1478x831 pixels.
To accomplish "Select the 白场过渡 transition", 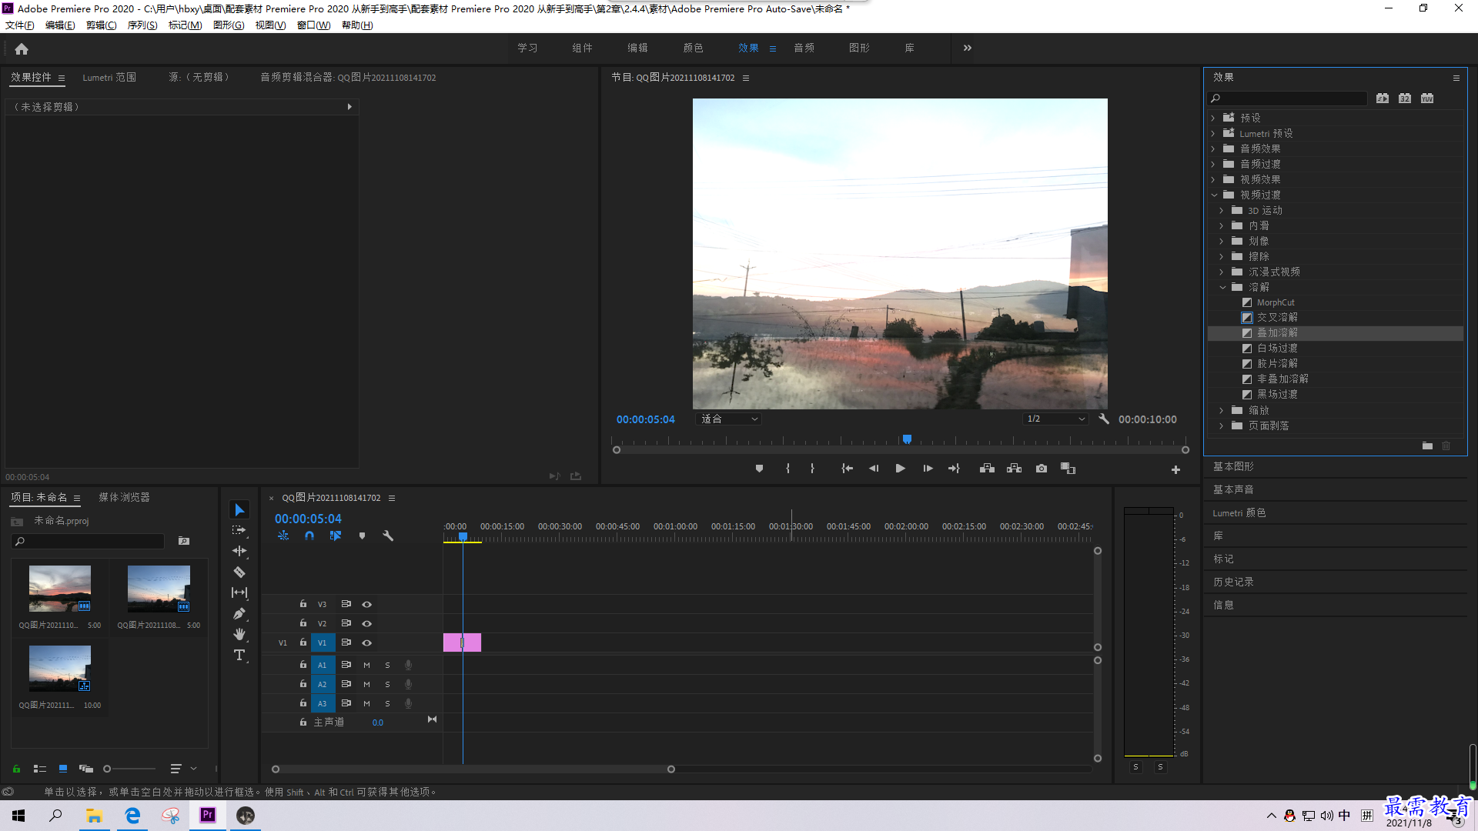I will pyautogui.click(x=1277, y=349).
